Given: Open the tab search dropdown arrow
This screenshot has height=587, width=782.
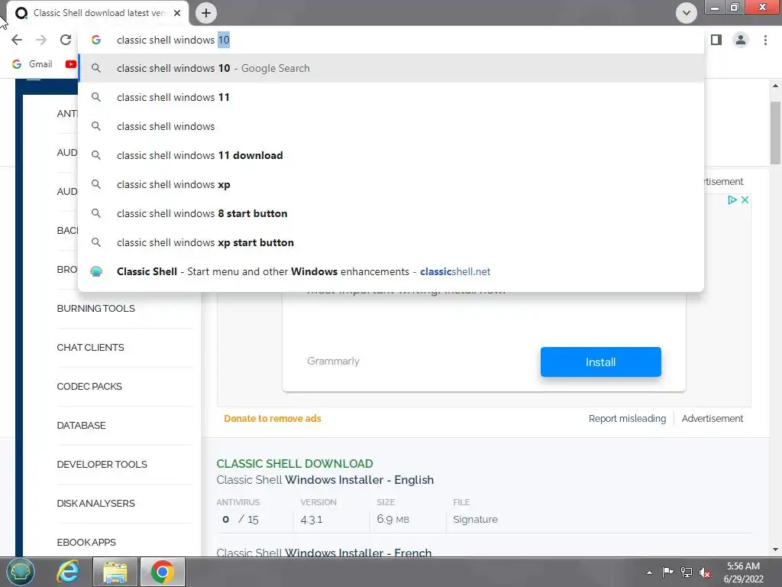Looking at the screenshot, I should 687,13.
